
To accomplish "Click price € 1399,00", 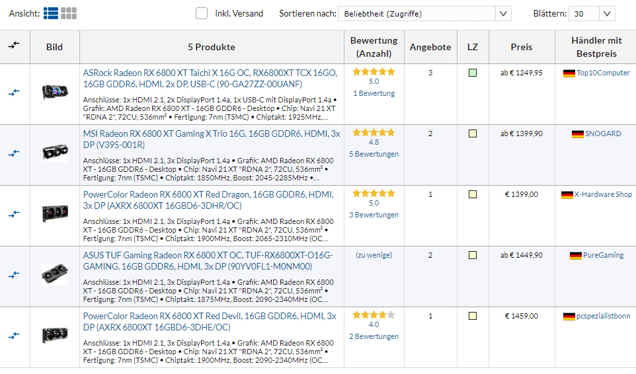I will click(521, 194).
